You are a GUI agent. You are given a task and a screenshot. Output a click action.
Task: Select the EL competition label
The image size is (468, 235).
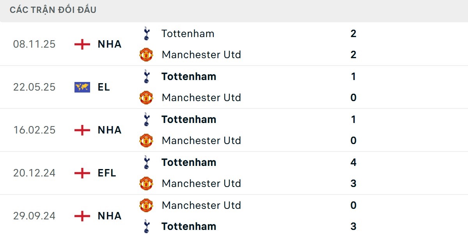tap(104, 87)
